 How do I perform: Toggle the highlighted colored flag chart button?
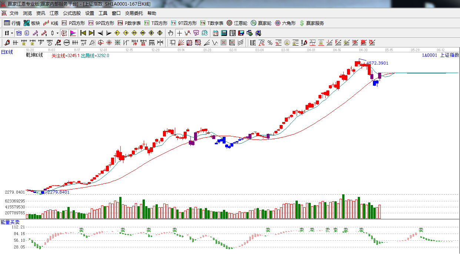point(73,33)
